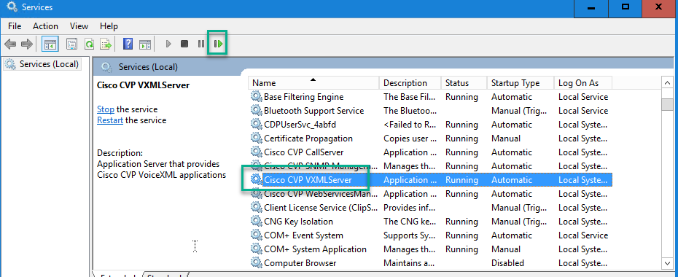The image size is (678, 277).
Task: Sort by Startup Type column header
Action: point(521,83)
